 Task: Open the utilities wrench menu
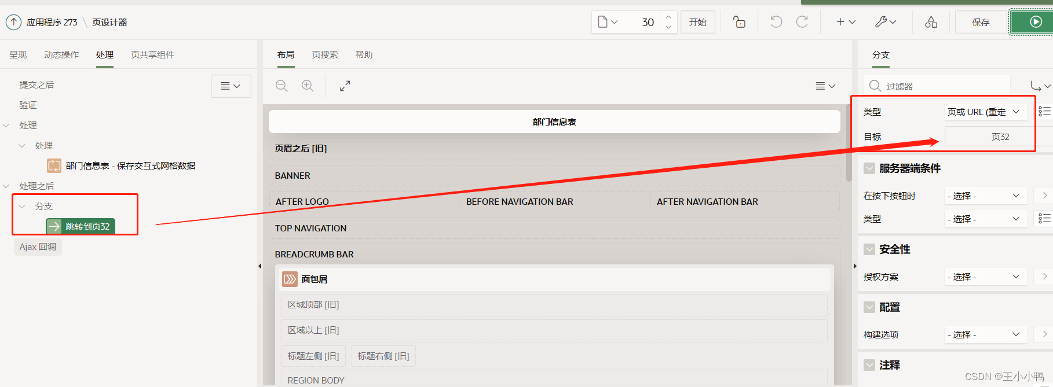(886, 22)
